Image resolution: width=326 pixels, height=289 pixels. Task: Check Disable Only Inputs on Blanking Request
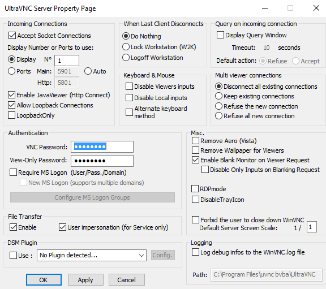coord(205,170)
